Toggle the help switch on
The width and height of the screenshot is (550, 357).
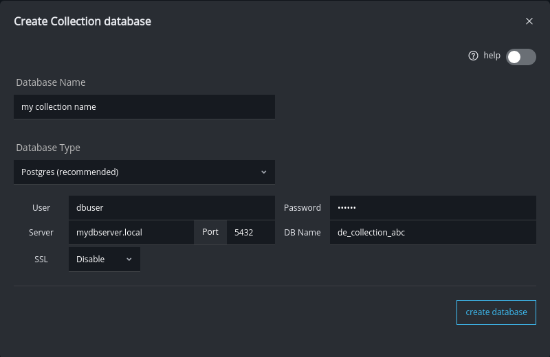click(520, 57)
